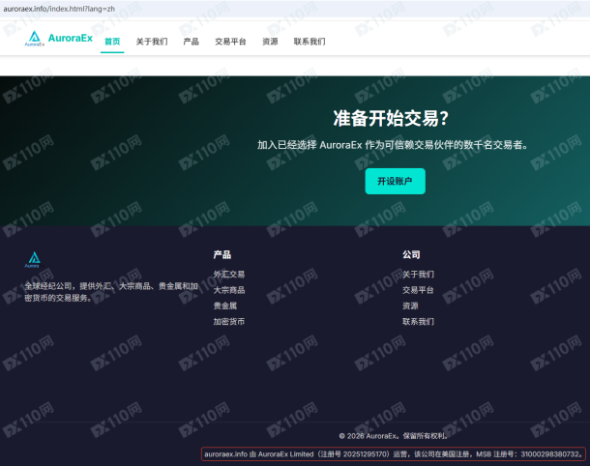Click the 开设账户 button

coord(395,182)
